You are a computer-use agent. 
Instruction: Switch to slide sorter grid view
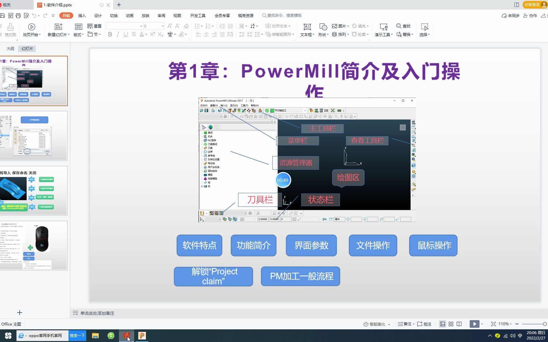(451, 324)
